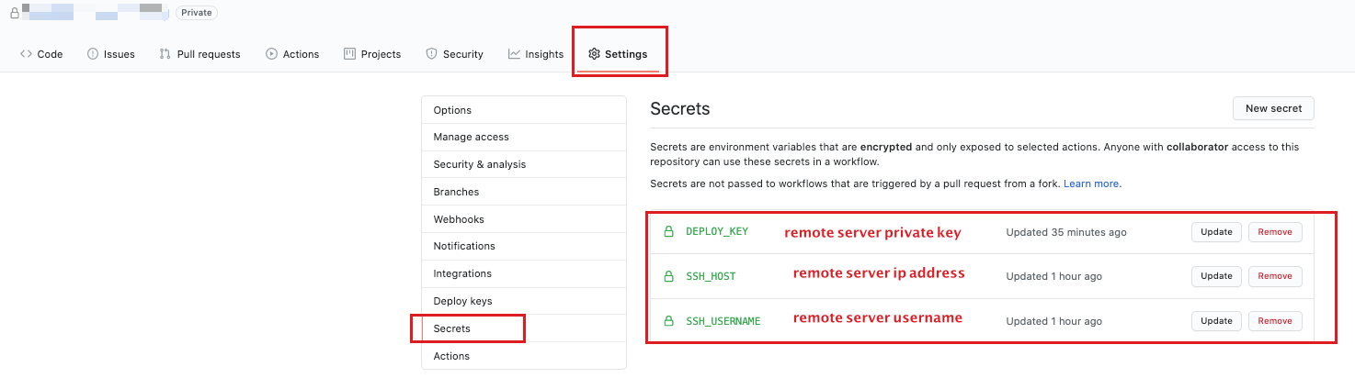The image size is (1355, 378).
Task: Open Manage access settings
Action: click(523, 137)
